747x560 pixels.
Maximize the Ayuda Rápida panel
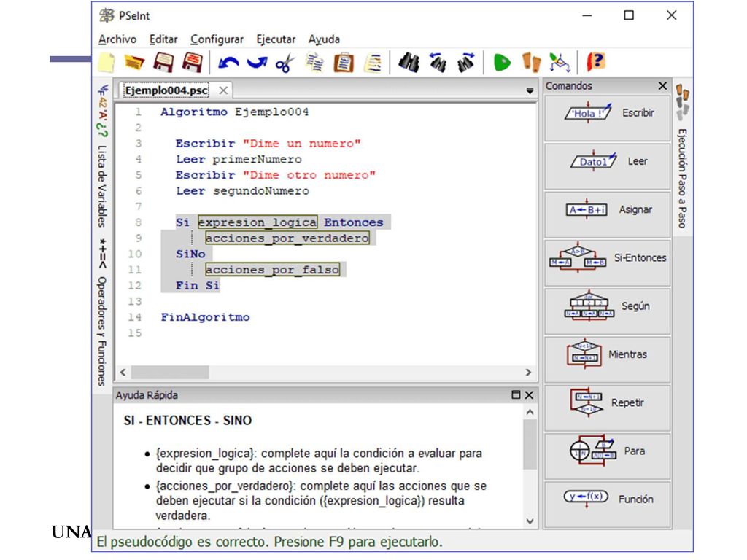click(516, 394)
